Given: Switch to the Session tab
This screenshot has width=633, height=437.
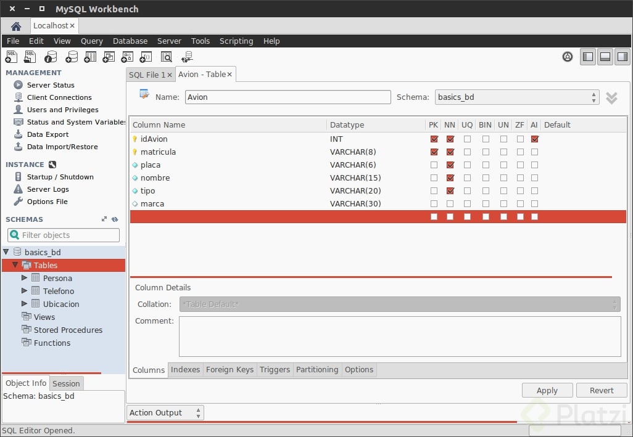Looking at the screenshot, I should (x=66, y=383).
